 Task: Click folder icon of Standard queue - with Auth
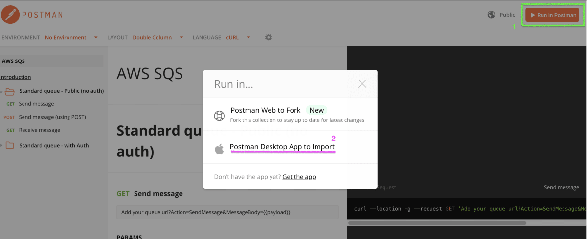pyautogui.click(x=10, y=145)
